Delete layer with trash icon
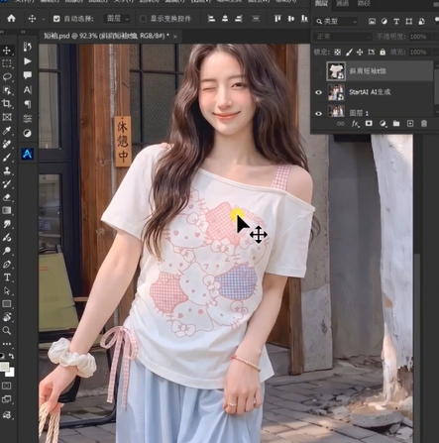Screen dimensions: 439x443 click(x=424, y=124)
